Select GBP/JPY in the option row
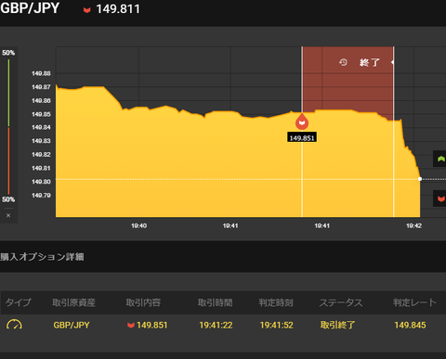446x359 pixels. pos(72,325)
